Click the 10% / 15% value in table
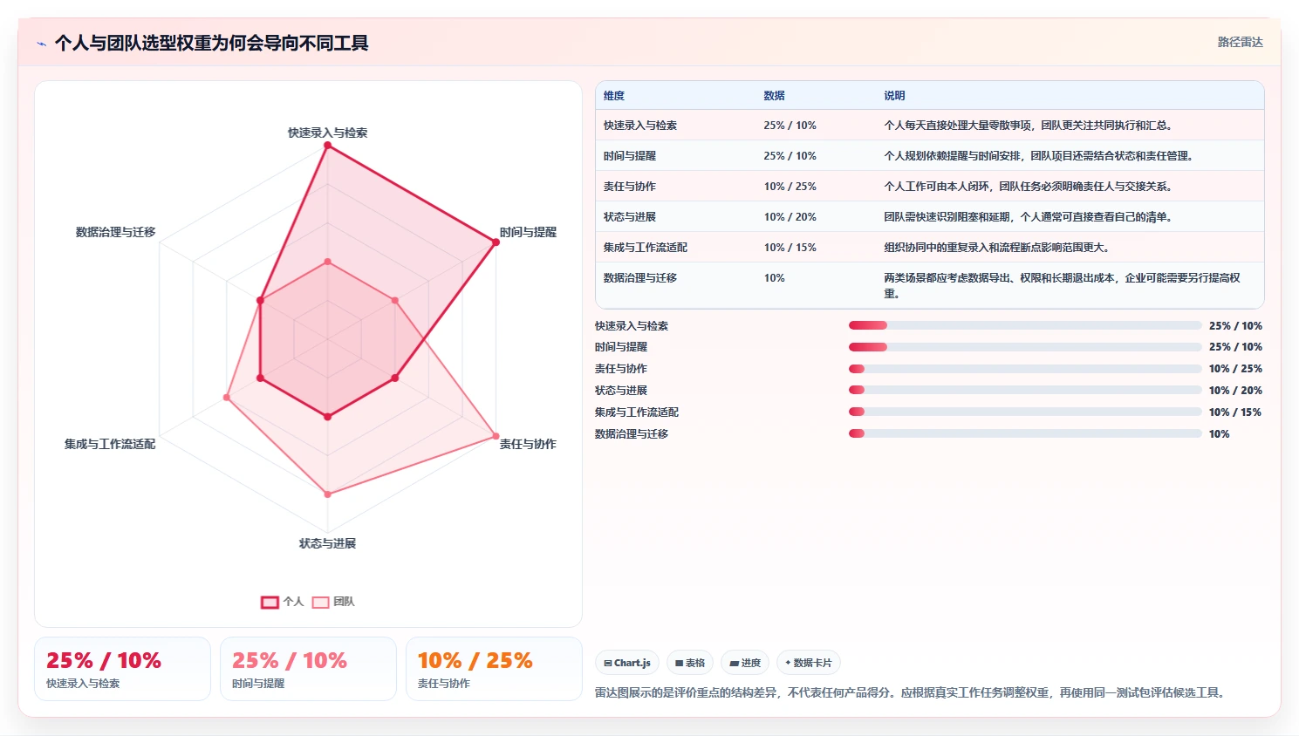Viewport: 1299px width, 736px height. [x=790, y=248]
